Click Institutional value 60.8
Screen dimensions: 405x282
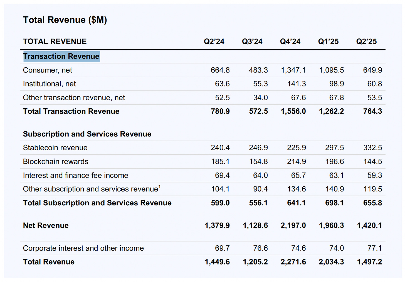[x=375, y=84]
